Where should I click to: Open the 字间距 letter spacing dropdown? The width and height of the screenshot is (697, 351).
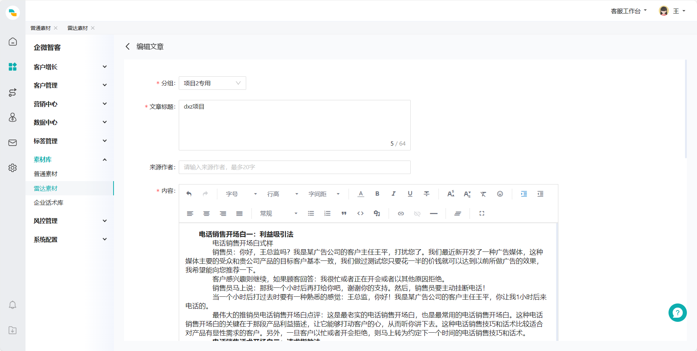pos(324,194)
